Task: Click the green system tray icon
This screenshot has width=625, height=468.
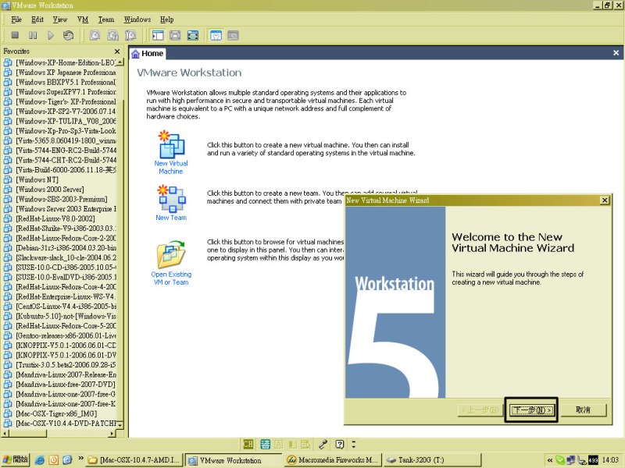Action: click(560, 460)
